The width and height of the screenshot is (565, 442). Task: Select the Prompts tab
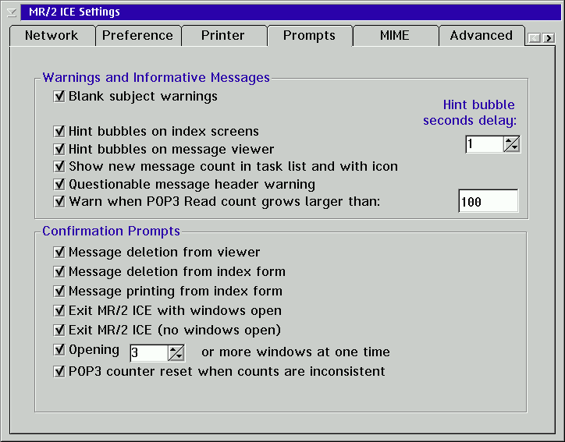click(x=309, y=36)
